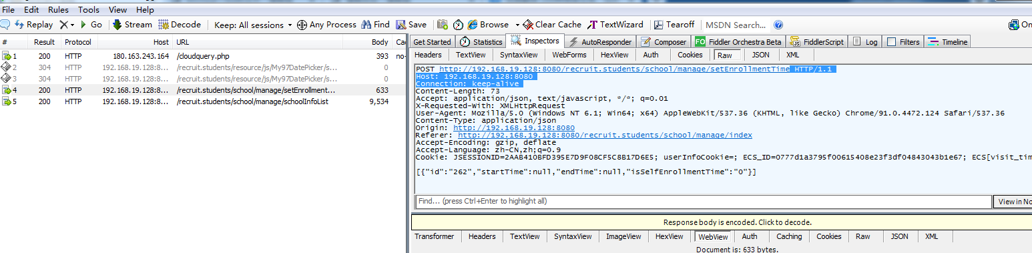This screenshot has width=1032, height=253.
Task: Select the schoolInfoList session row
Action: 204,101
